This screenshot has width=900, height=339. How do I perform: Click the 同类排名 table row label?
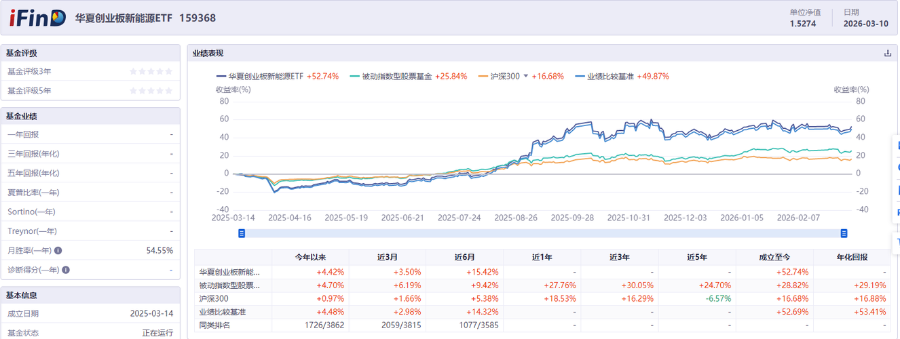click(x=215, y=325)
